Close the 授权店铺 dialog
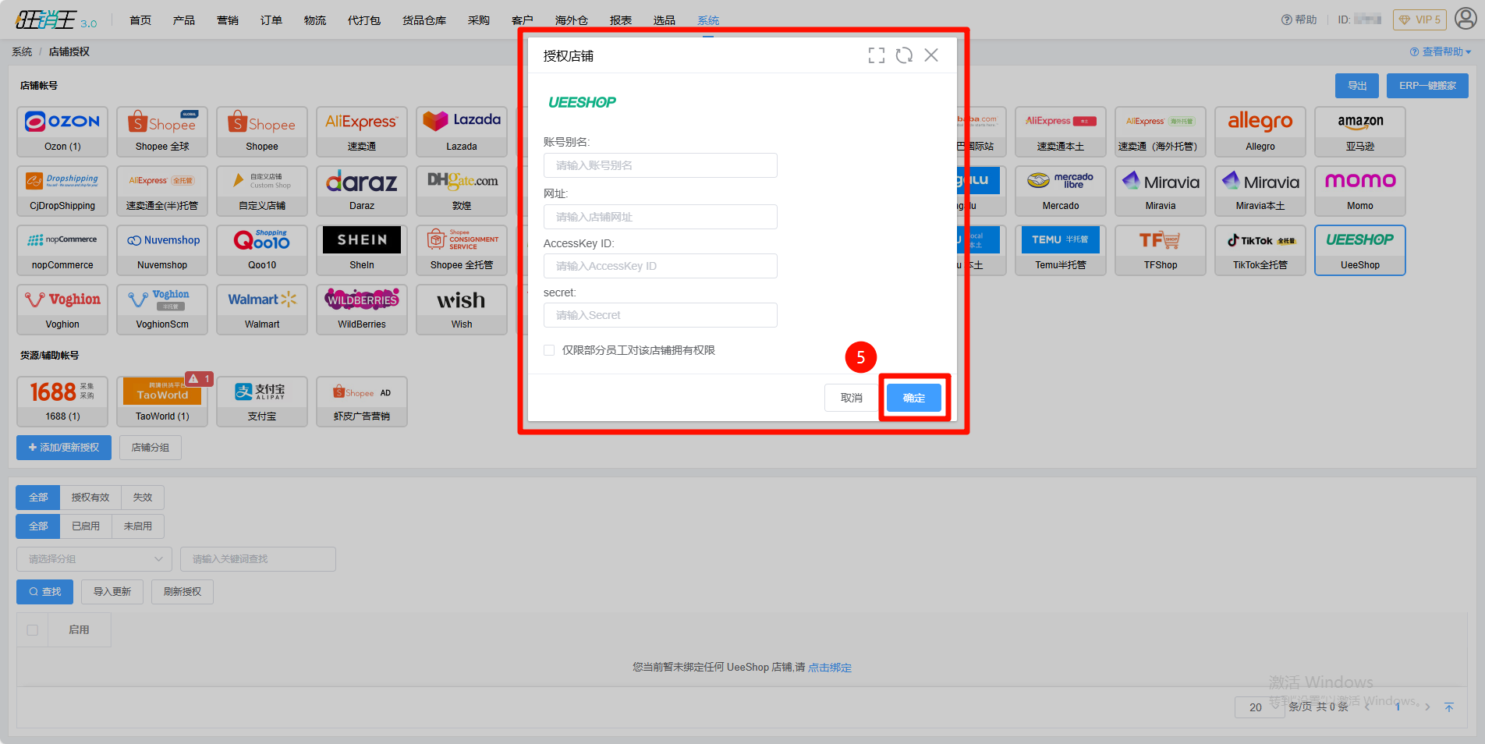This screenshot has width=1485, height=744. (931, 55)
